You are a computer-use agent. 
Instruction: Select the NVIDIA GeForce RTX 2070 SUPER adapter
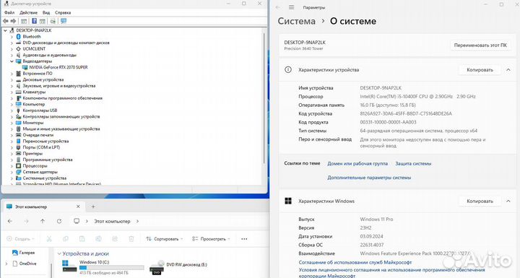[x=58, y=67]
